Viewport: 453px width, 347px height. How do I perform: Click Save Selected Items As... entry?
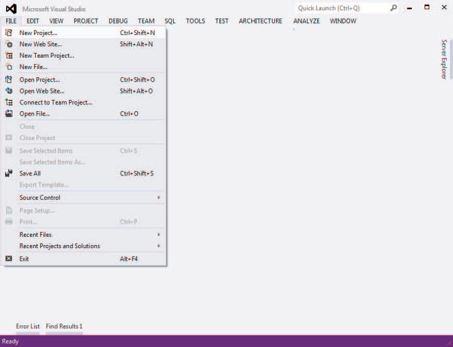[84, 162]
